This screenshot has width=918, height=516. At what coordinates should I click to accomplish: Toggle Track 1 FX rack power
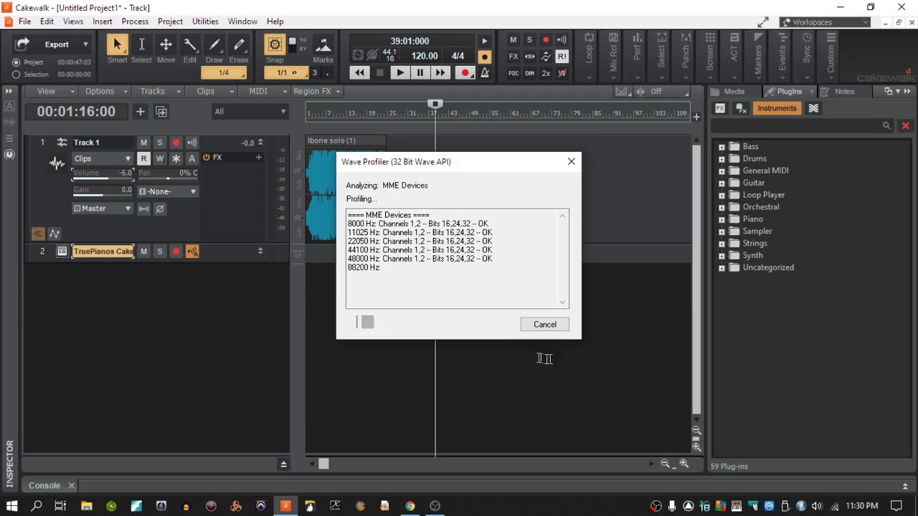[207, 158]
